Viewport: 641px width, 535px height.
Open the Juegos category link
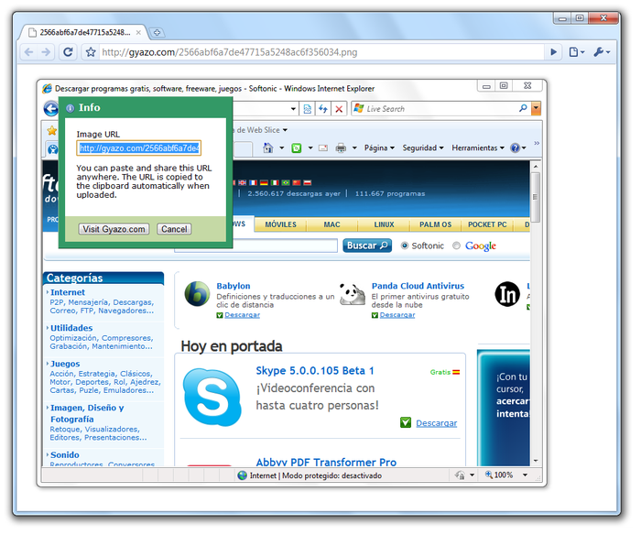tap(65, 364)
